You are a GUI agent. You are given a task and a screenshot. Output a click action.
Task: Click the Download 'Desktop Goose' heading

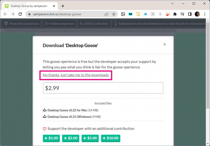click(x=70, y=45)
